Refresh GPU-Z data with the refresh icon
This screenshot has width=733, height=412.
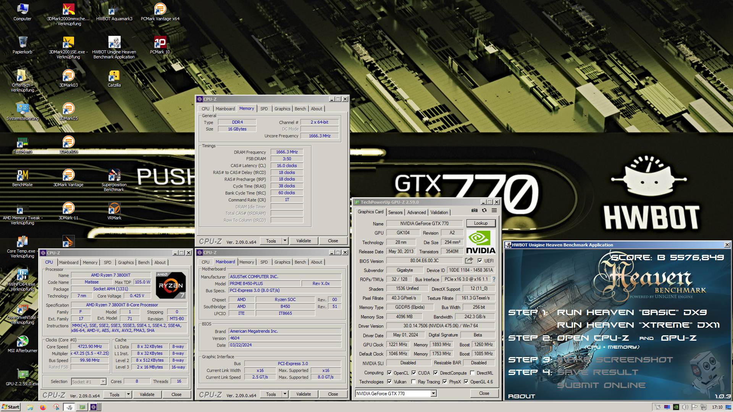point(484,211)
